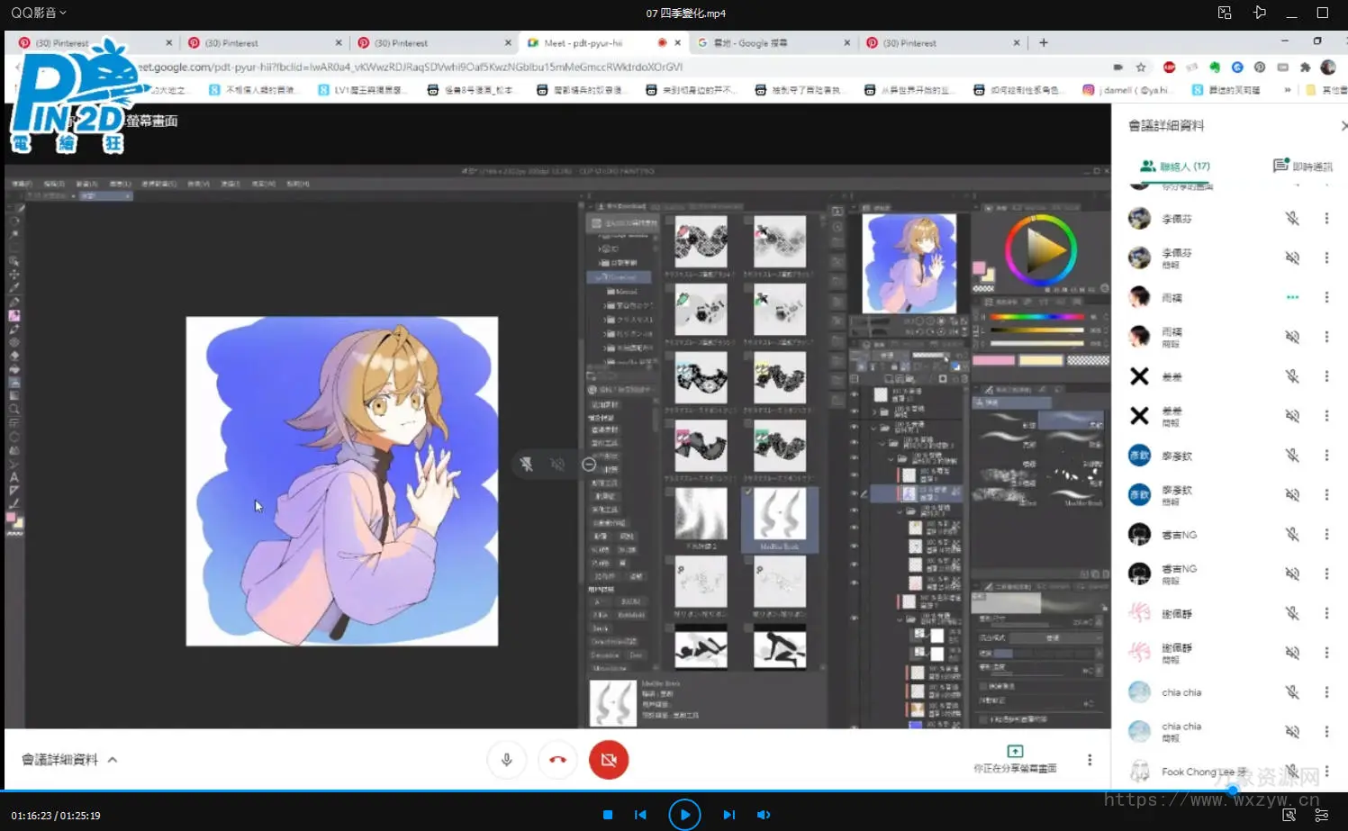1348x831 pixels.
Task: Click the color wheel in the paint app
Action: point(1040,250)
